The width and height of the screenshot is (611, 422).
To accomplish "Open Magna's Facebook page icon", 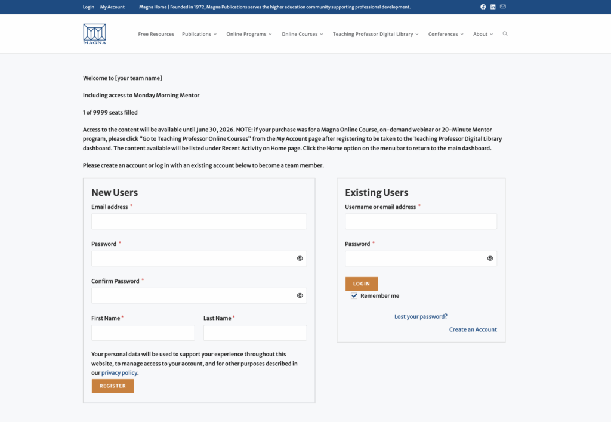I will tap(483, 7).
